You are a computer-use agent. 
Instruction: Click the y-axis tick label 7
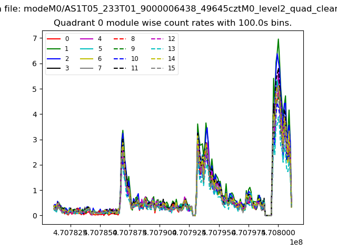pyautogui.click(x=35, y=38)
